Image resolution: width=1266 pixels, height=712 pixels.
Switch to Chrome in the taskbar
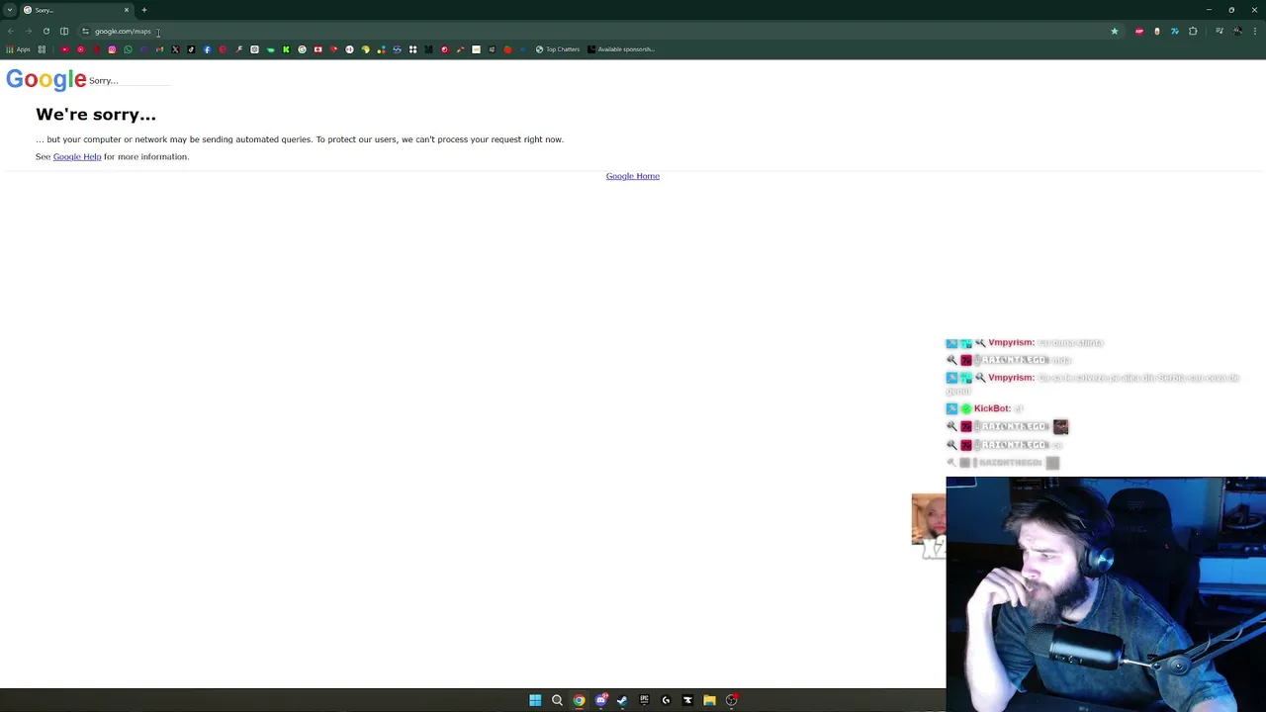click(x=579, y=700)
